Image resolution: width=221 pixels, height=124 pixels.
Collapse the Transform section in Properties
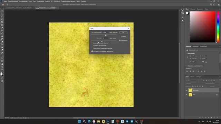186,53
